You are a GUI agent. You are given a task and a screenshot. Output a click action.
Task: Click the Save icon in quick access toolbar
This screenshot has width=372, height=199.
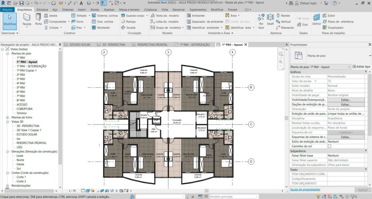point(21,3)
